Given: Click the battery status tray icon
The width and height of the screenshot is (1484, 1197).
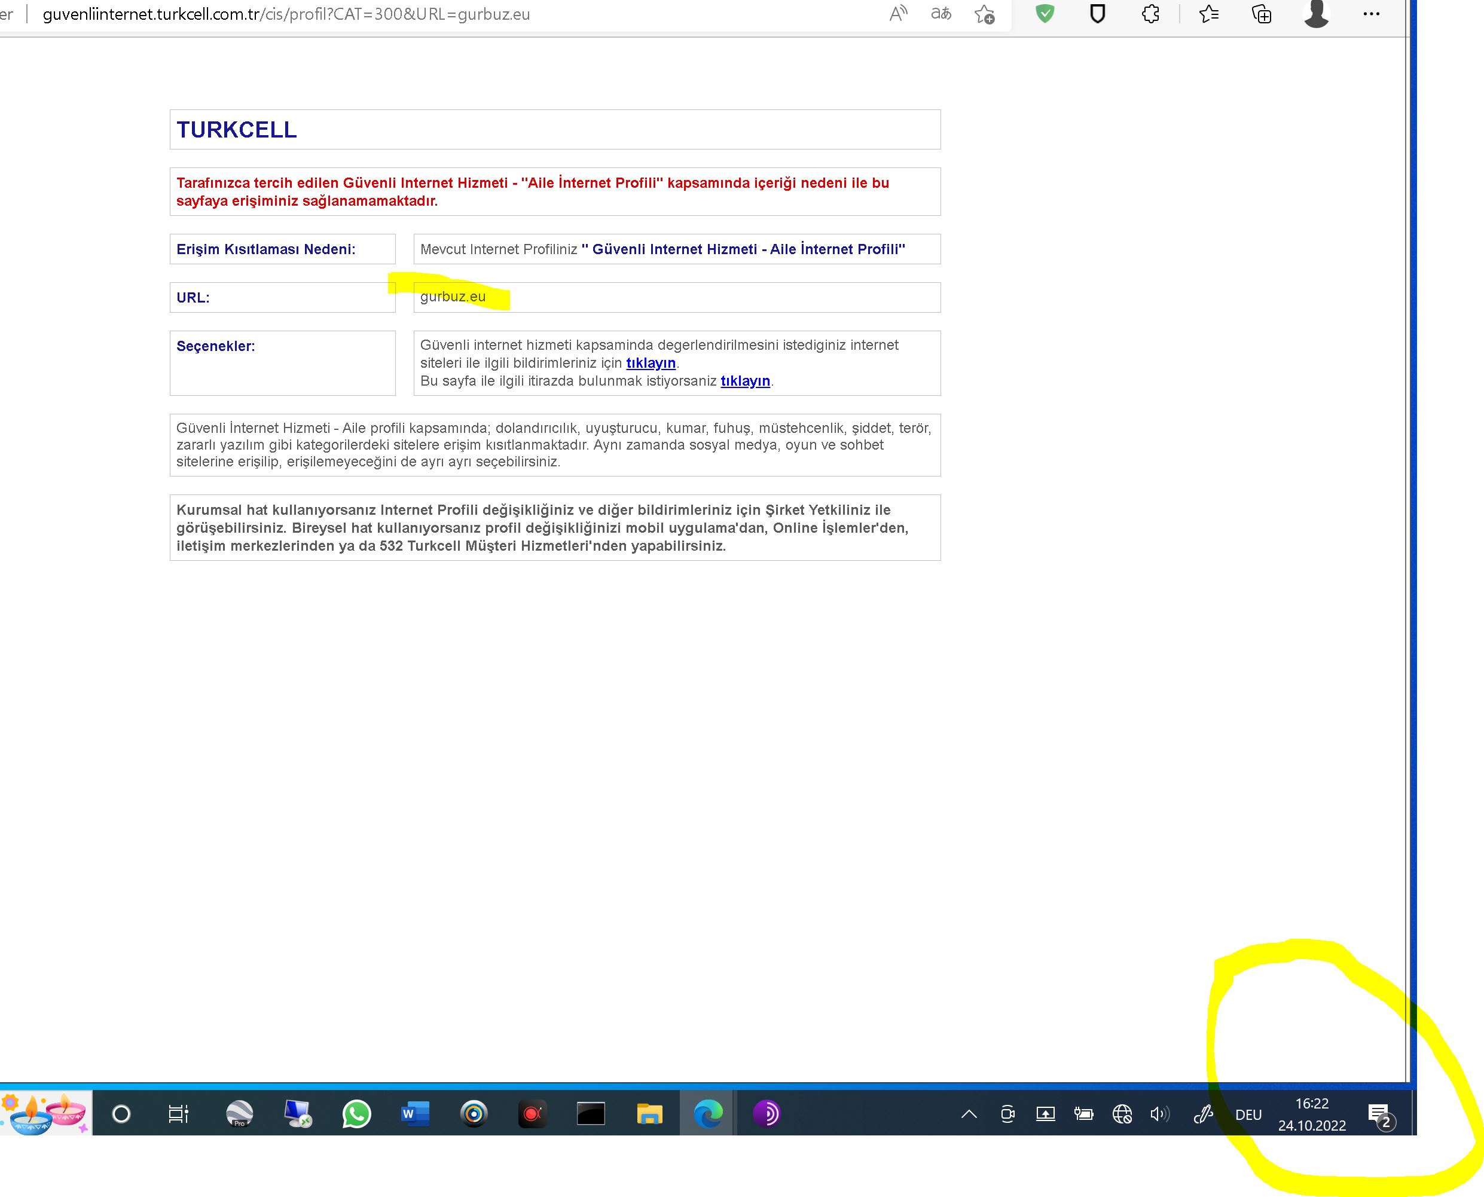Looking at the screenshot, I should (x=1083, y=1114).
